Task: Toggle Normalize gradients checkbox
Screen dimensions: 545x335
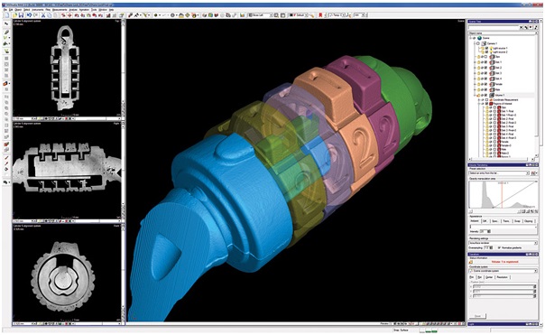Action: [499, 247]
